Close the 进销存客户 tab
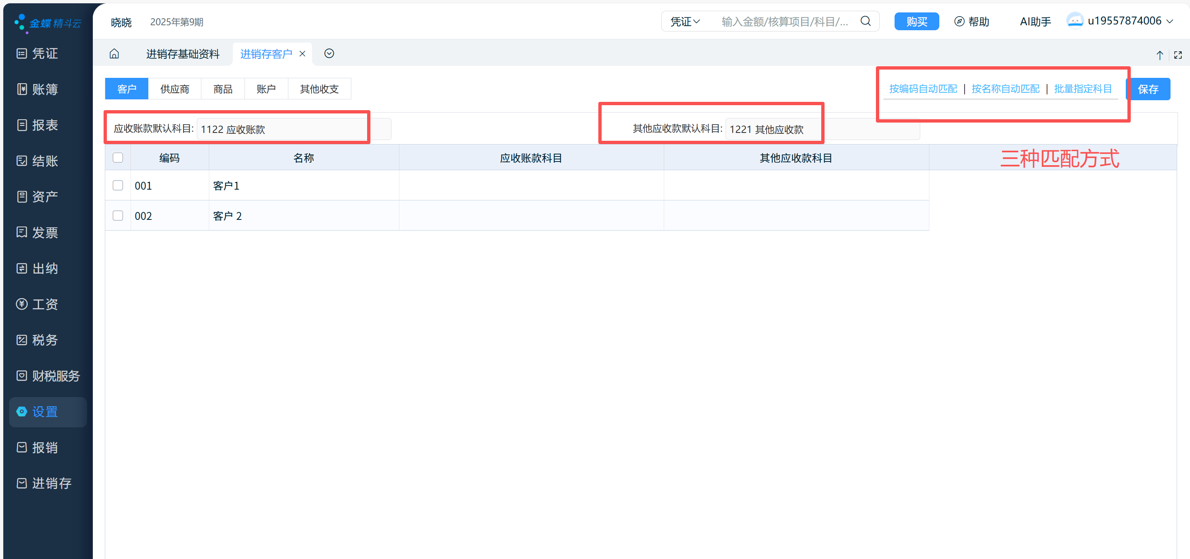This screenshot has height=559, width=1190. 302,54
